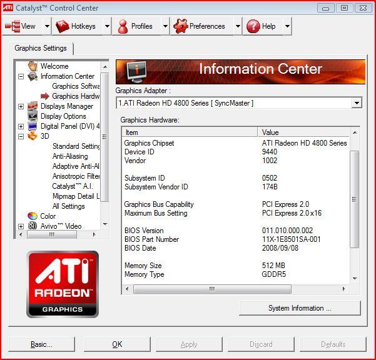Click the Discard button
Viewport: 376px width, 360px height.
click(261, 344)
